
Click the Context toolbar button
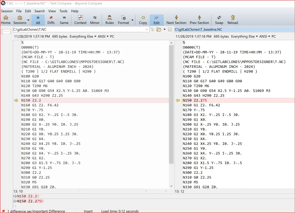click(x=80, y=20)
